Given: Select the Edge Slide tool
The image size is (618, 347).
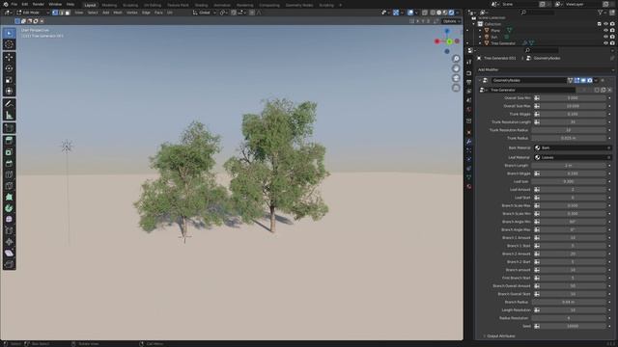Looking at the screenshot, I should tap(9, 231).
